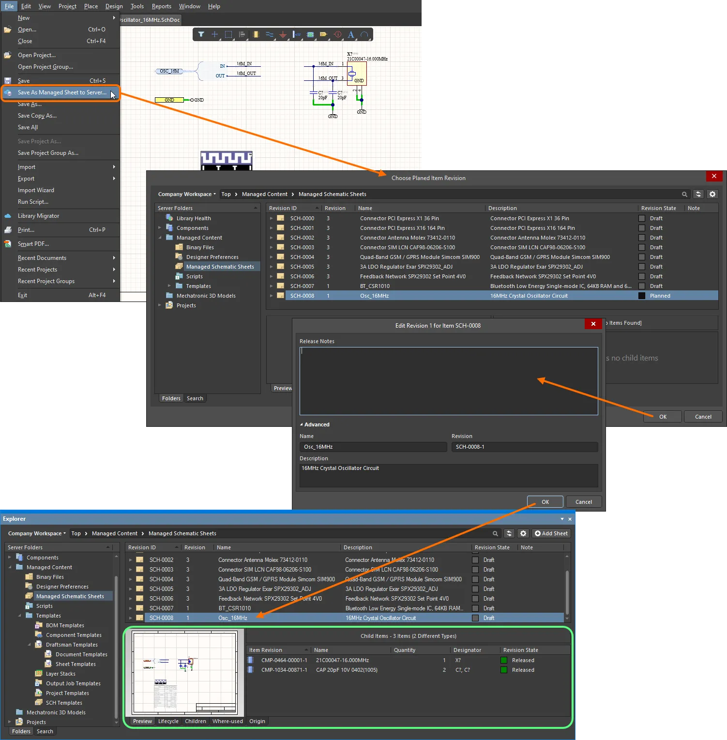The height and width of the screenshot is (740, 727).
Task: Click the Planned revision state swatch
Action: coord(642,296)
